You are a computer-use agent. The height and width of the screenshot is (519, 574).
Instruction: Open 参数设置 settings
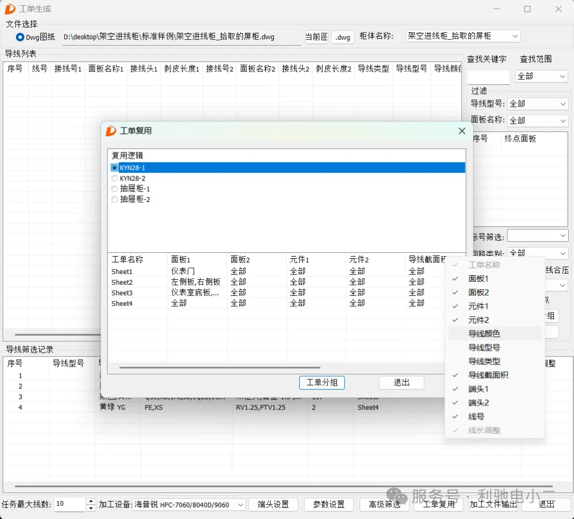click(x=329, y=504)
